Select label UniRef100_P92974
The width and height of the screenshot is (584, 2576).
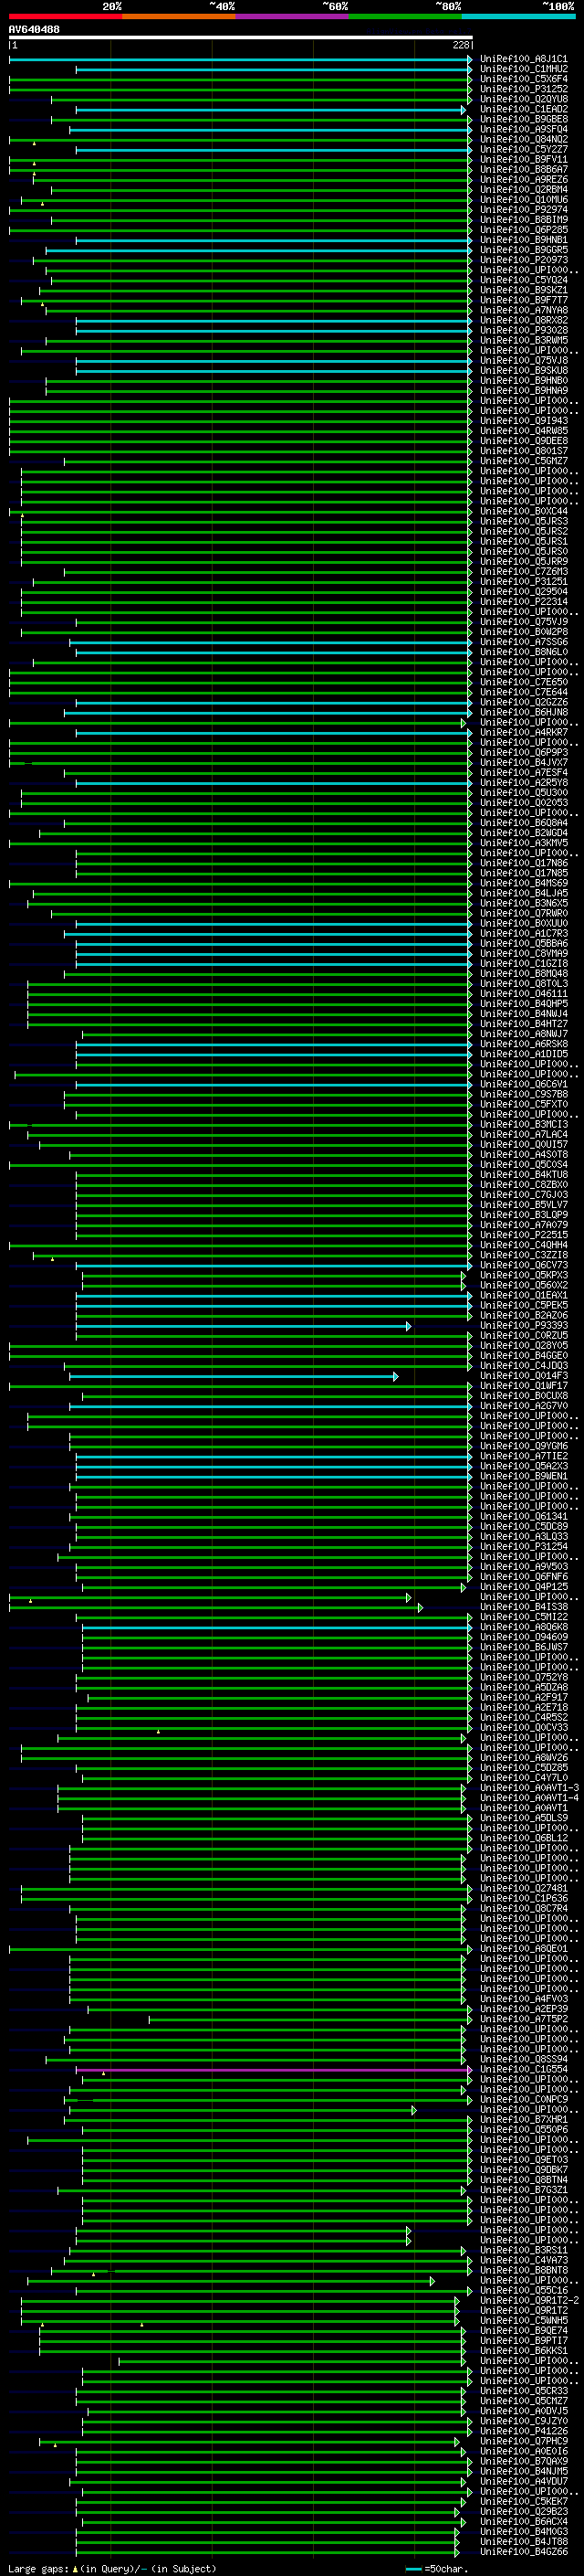pos(523,209)
